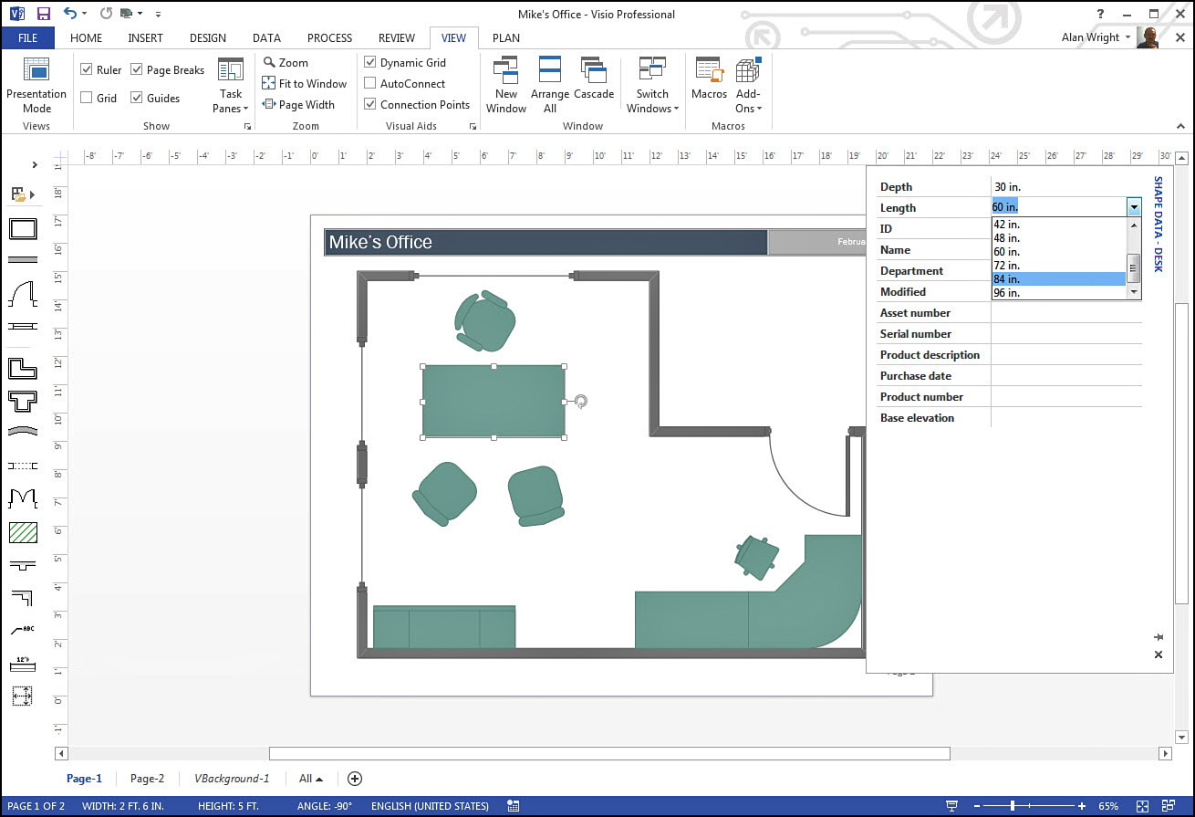Viewport: 1195px width, 817px height.
Task: Pick the T-shaped room stencil shape
Action: (23, 400)
